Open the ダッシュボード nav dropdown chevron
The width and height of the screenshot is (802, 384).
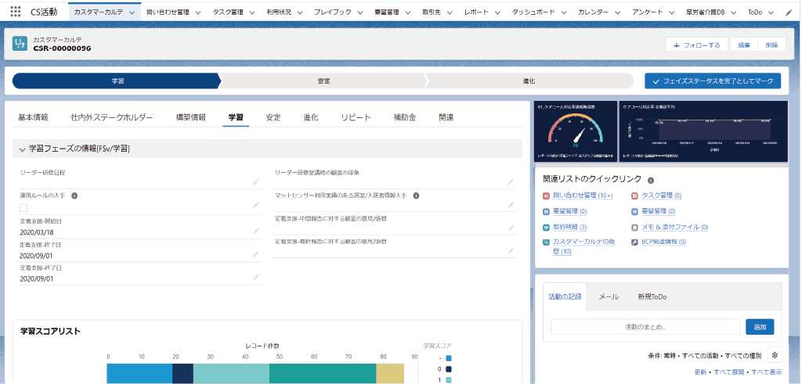coord(564,13)
